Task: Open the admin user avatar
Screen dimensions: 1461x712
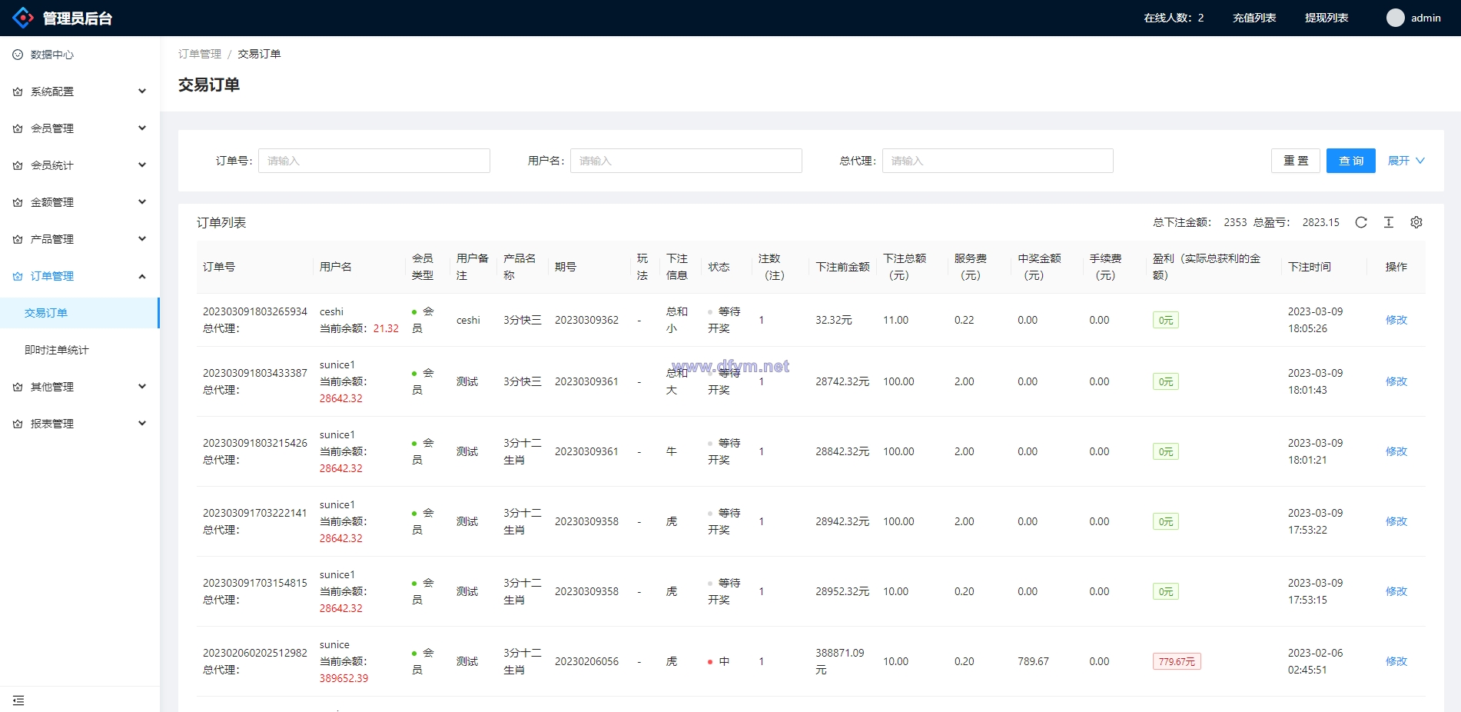Action: point(1395,18)
